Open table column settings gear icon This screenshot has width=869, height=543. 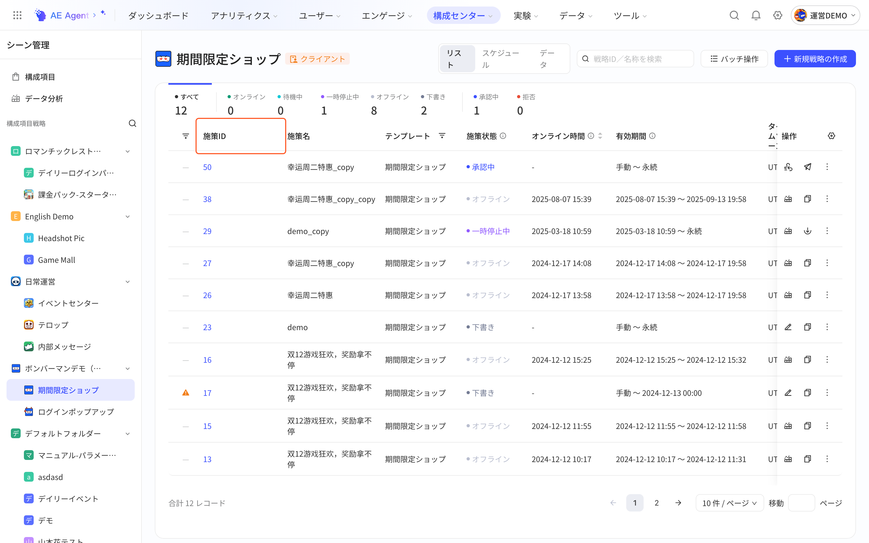(x=831, y=136)
